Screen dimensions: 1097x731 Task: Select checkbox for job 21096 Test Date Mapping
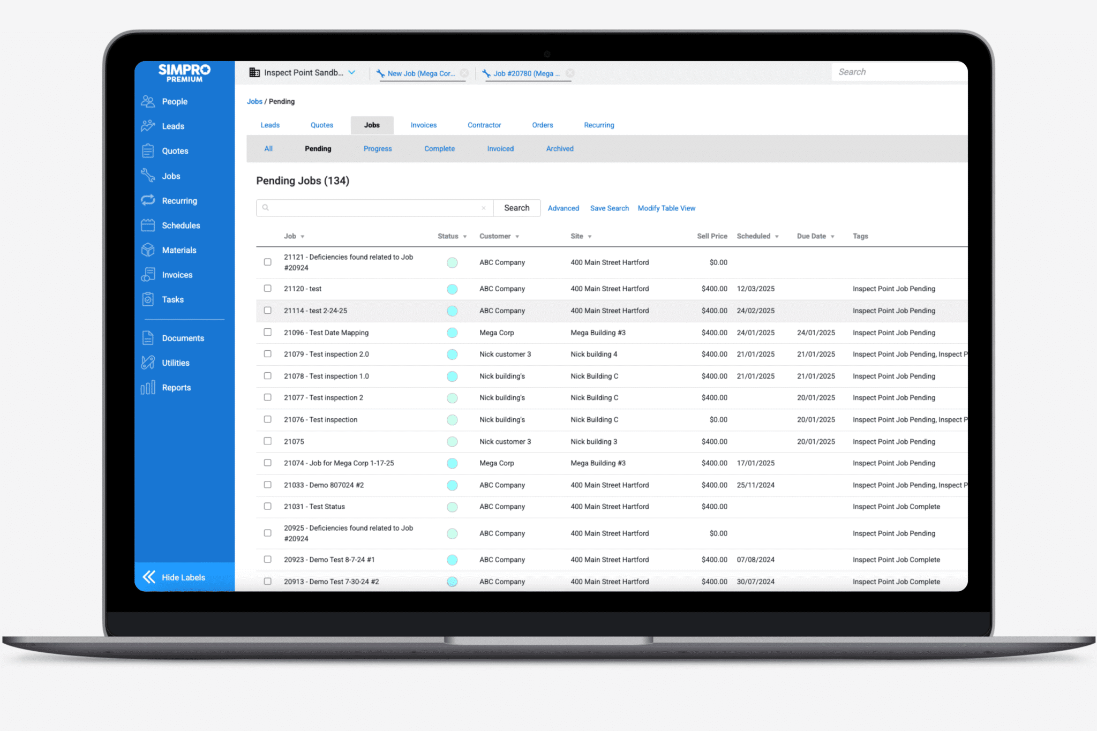pyautogui.click(x=267, y=332)
